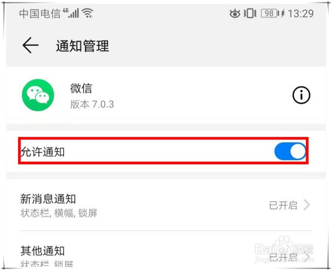The height and width of the screenshot is (271, 332).
Task: Tap the 允许通知 label text
Action: tap(42, 152)
